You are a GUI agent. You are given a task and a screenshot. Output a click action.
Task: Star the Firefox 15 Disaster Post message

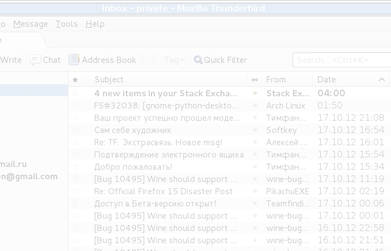(x=75, y=191)
